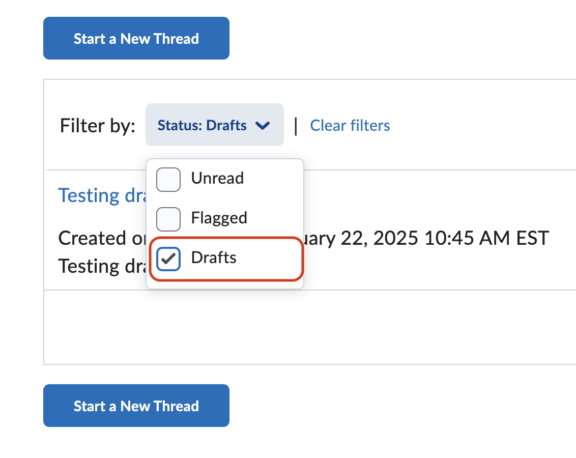Click the Filter by label
576x458 pixels.
(97, 125)
